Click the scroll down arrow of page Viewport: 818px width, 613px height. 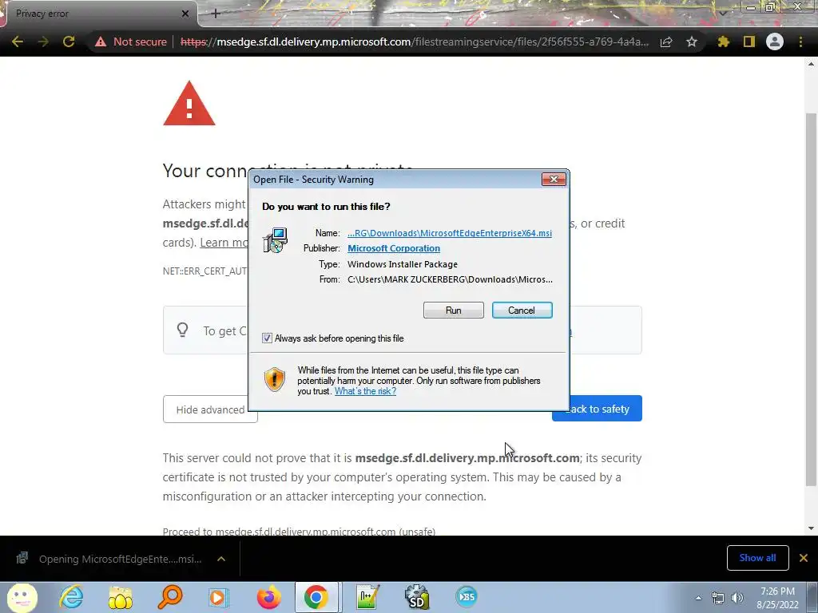[811, 528]
